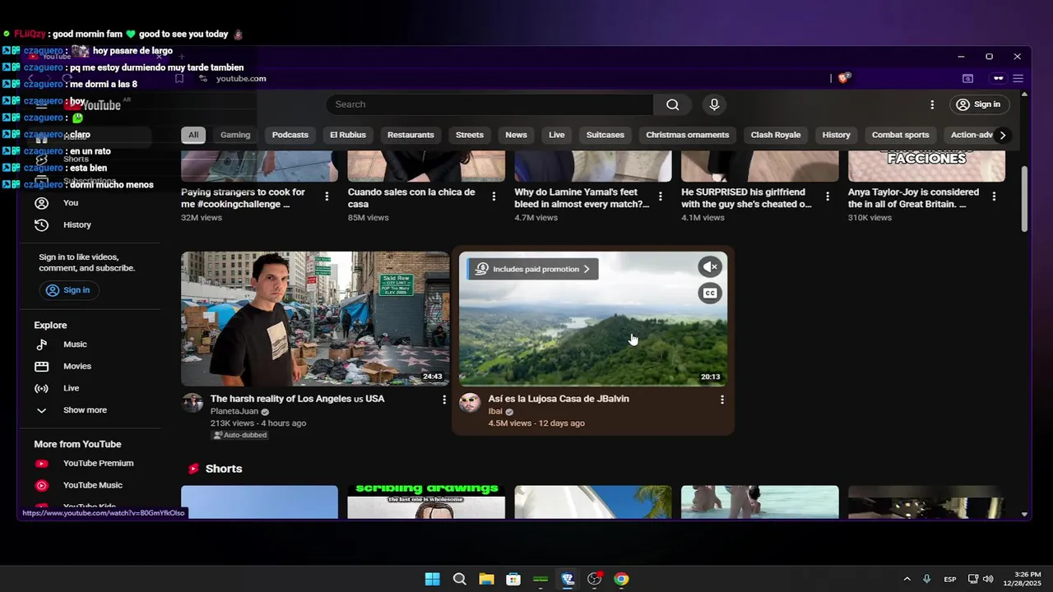The width and height of the screenshot is (1053, 592).
Task: Select the El Rubius filter chip
Action: [347, 135]
